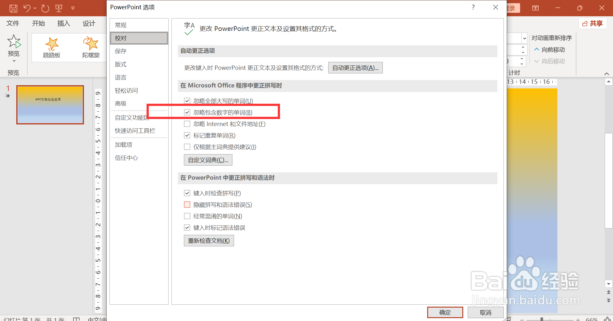Select 常规 in options sidebar

139,25
